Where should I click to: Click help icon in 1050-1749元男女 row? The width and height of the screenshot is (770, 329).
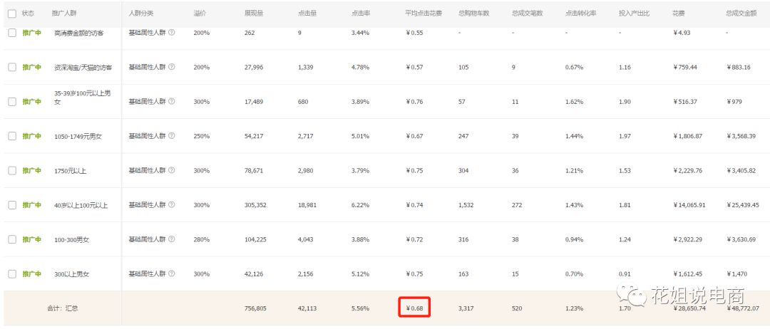(x=171, y=136)
